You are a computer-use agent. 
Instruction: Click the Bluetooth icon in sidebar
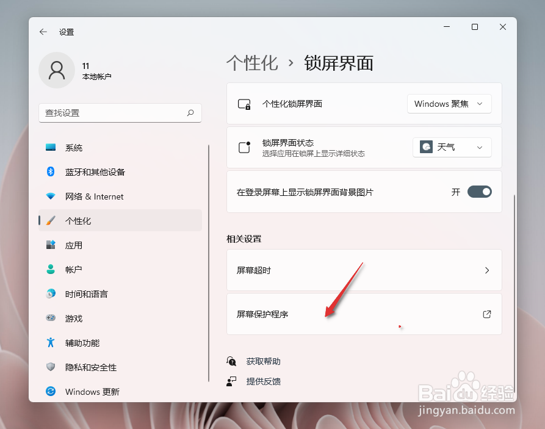(x=51, y=171)
